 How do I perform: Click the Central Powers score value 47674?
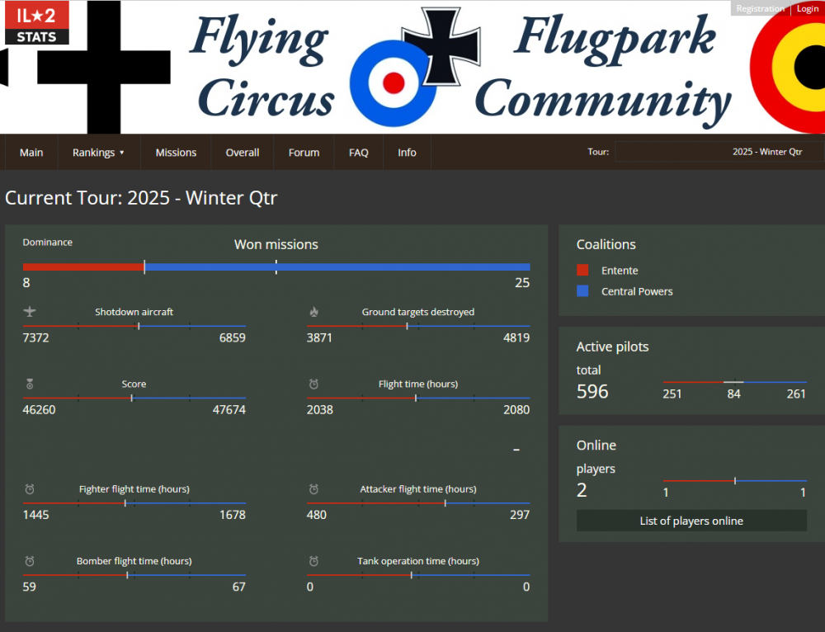229,410
